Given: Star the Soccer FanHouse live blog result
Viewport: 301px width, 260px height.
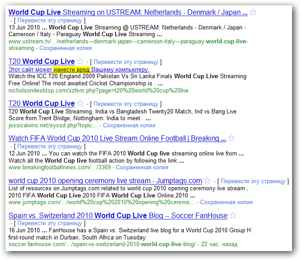Looking at the screenshot, I should [x=233, y=215].
